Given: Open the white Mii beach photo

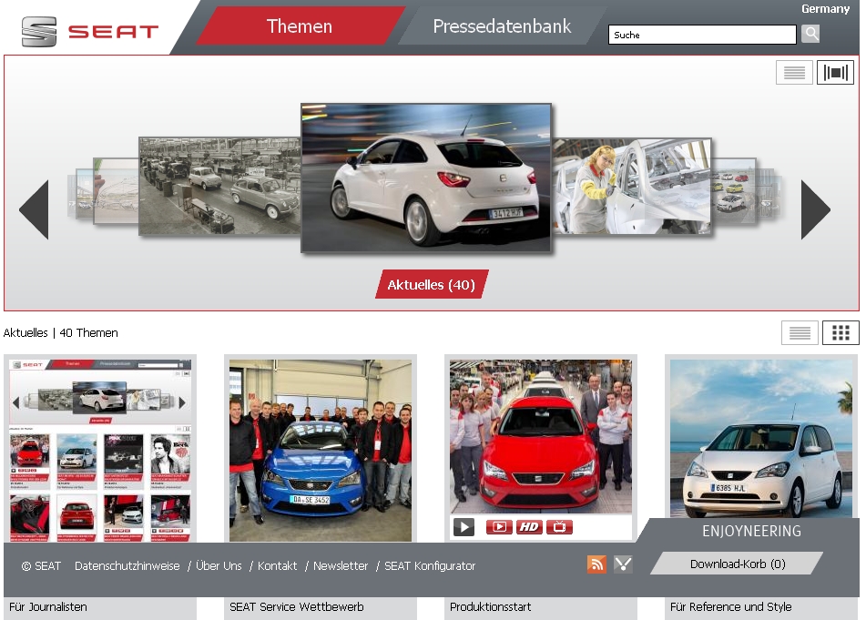Looking at the screenshot, I should click(761, 439).
